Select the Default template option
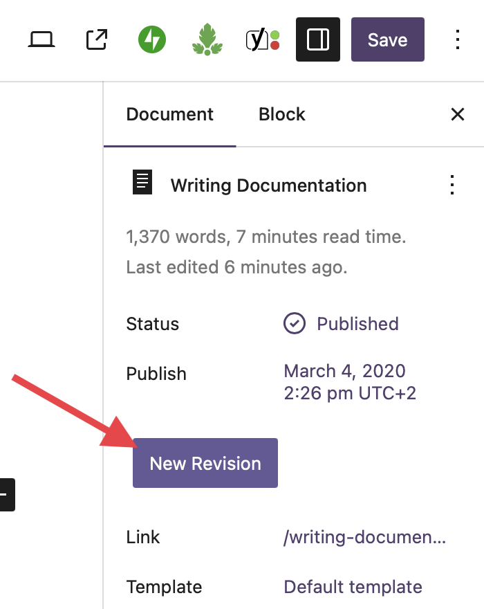Screen dimensions: 484x609 tap(353, 587)
